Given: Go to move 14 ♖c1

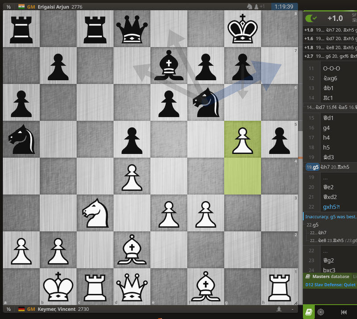Looking at the screenshot, I should [x=328, y=98].
